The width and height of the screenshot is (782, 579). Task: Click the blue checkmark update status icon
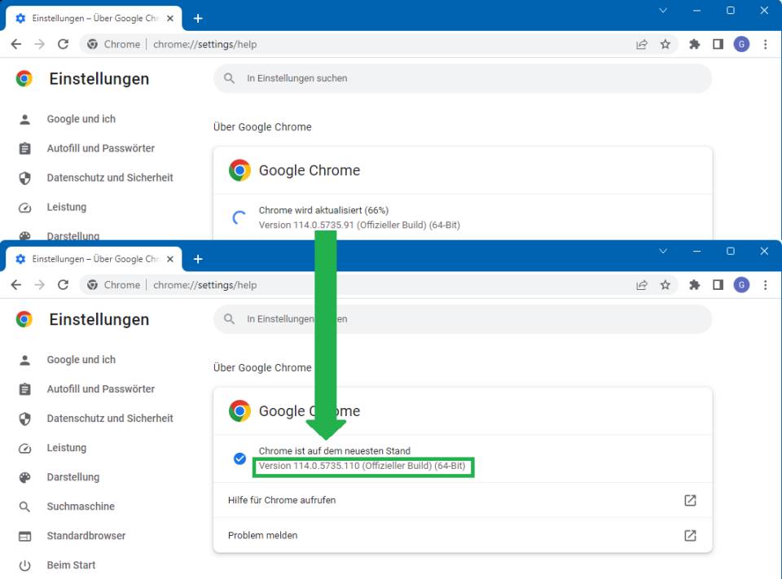239,458
